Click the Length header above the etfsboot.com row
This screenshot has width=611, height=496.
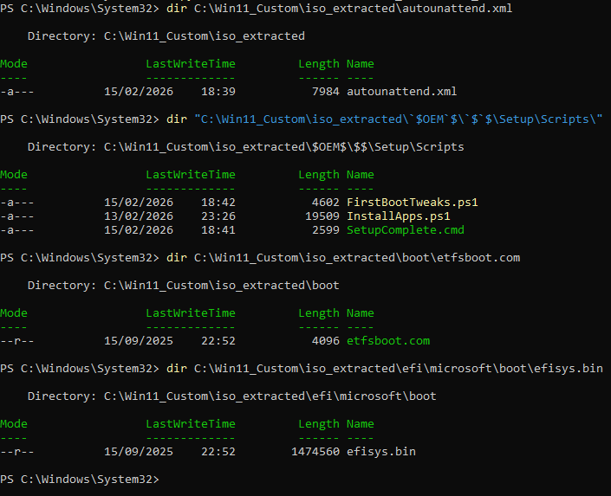point(318,312)
